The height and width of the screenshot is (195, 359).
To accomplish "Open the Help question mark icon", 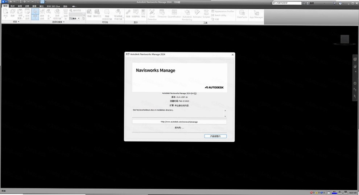I will [340, 3].
